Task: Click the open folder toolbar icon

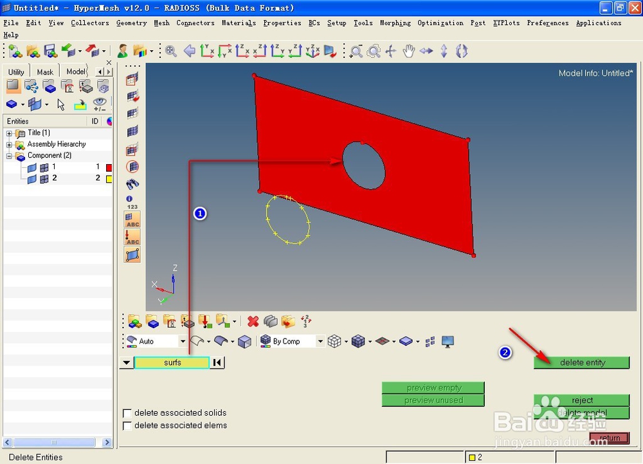Action: point(33,51)
